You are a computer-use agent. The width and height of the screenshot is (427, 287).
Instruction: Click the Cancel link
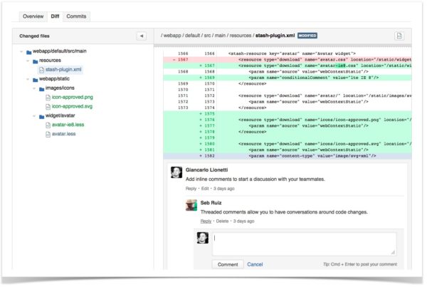(255, 264)
